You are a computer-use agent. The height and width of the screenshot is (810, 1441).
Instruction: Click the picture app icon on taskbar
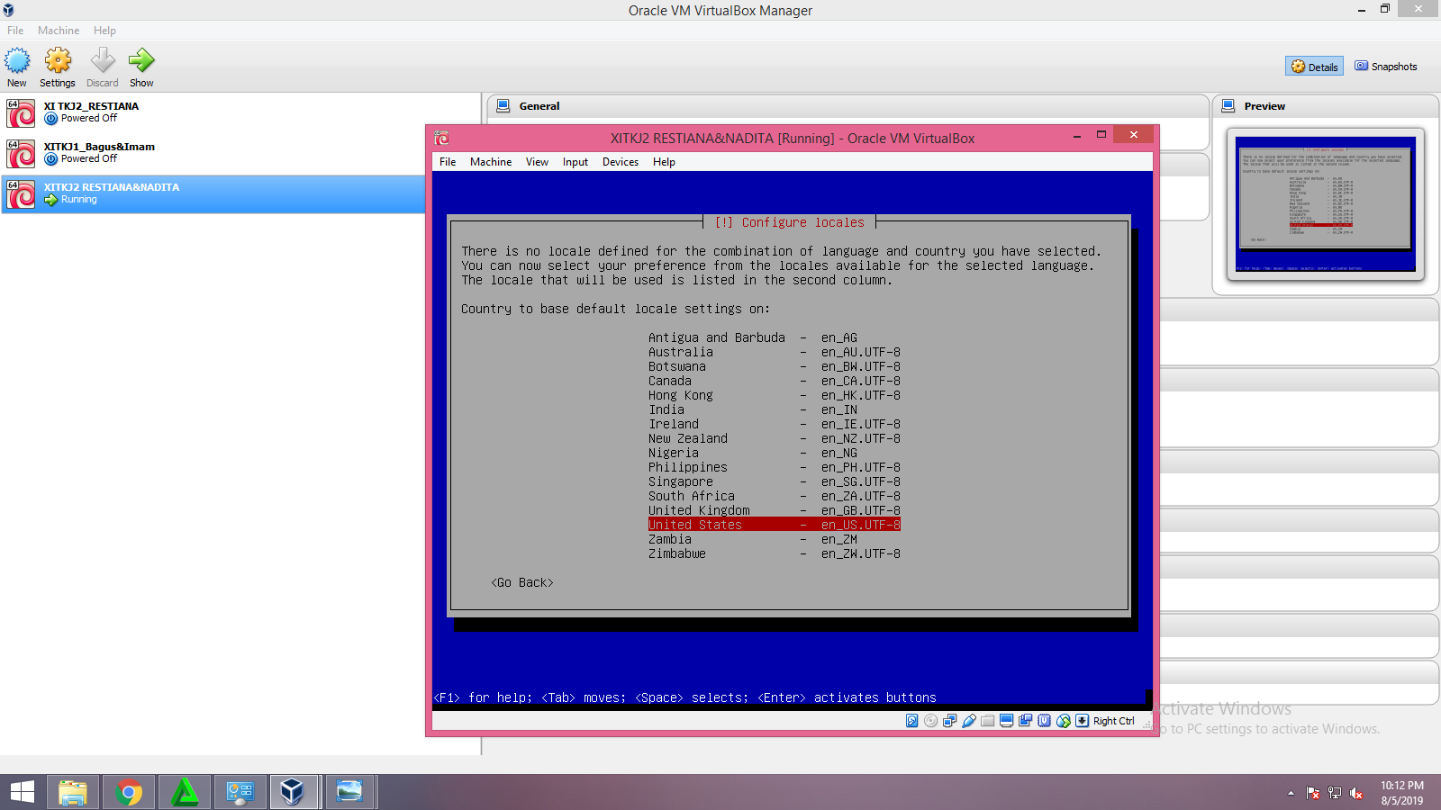pos(349,792)
